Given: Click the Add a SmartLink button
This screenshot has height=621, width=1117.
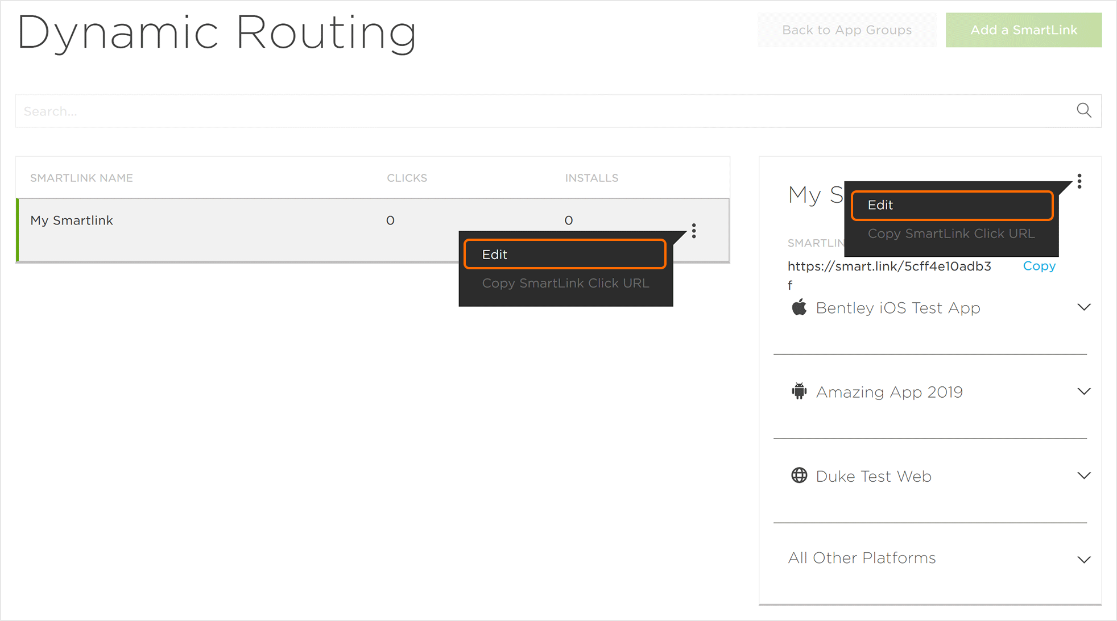Looking at the screenshot, I should point(1023,30).
